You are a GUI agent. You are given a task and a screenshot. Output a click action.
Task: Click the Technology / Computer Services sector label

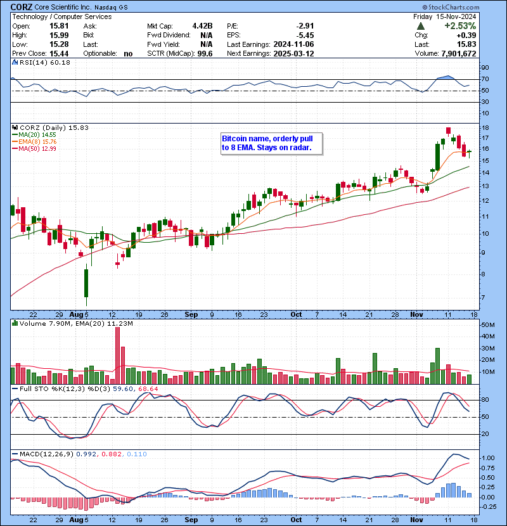[62, 16]
